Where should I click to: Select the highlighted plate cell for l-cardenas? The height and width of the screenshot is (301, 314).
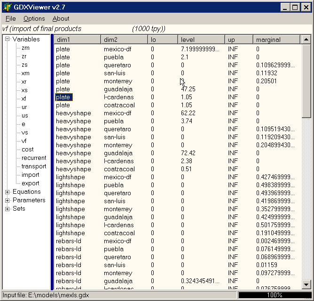pyautogui.click(x=63, y=97)
